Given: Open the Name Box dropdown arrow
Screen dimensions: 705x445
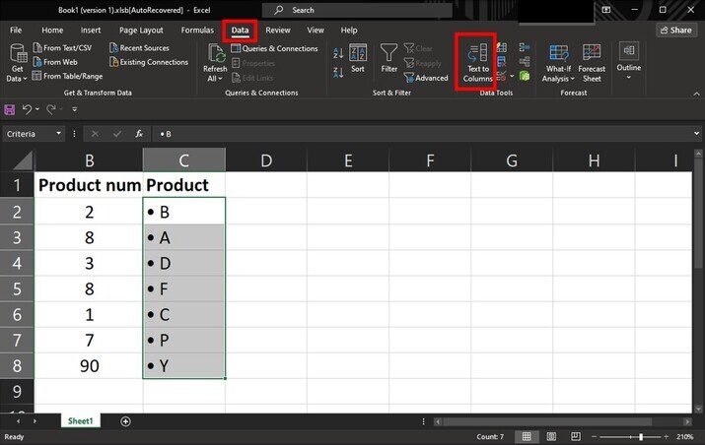Looking at the screenshot, I should pyautogui.click(x=59, y=134).
